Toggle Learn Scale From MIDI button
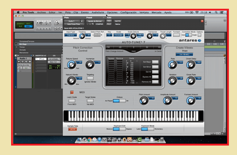 point(72,101)
